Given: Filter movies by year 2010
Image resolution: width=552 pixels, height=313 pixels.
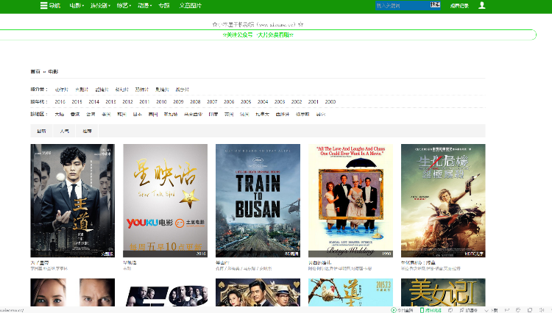Looking at the screenshot, I should 161,101.
